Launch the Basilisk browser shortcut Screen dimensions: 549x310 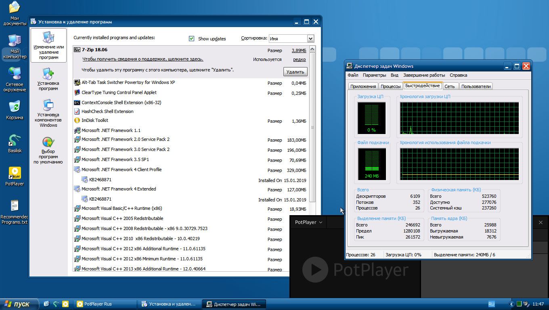(15, 139)
